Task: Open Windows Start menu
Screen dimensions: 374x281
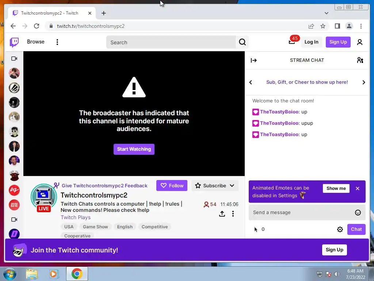Action: [x=9, y=274]
